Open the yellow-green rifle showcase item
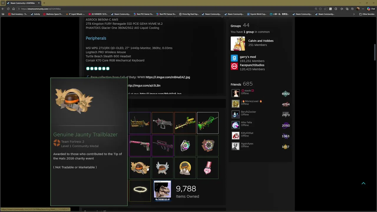377x212 pixels. coord(185,123)
